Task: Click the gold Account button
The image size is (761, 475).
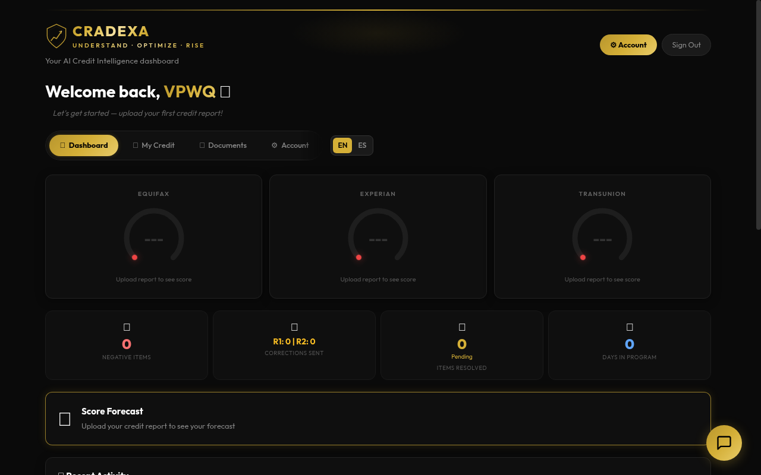Action: 628,45
